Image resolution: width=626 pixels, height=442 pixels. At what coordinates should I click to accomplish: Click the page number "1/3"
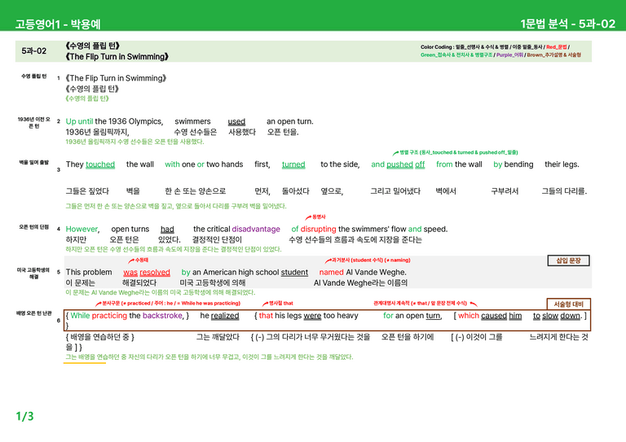click(x=24, y=417)
